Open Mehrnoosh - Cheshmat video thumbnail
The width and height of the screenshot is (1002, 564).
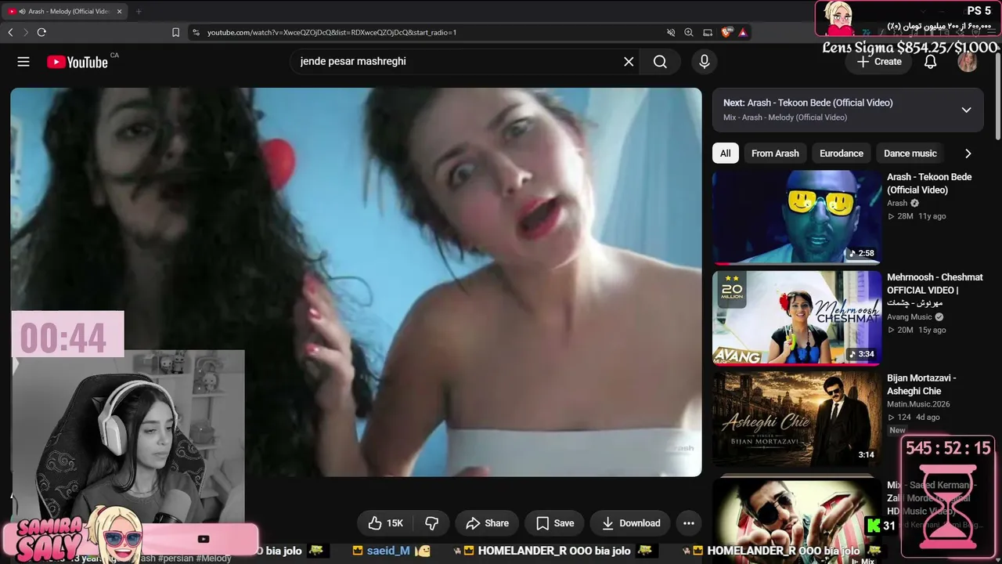pos(797,318)
